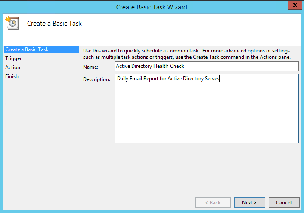
Task: Click the Next > button
Action: click(249, 202)
